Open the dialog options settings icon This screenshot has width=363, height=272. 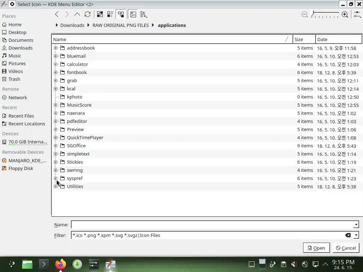[357, 14]
